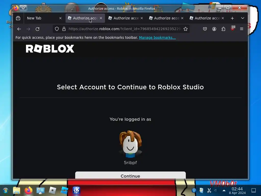Open blue info notification tray icon

click(194, 190)
